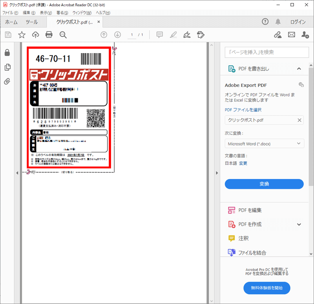
Task: Open the ファイル menu
Action: pyautogui.click(x=10, y=13)
